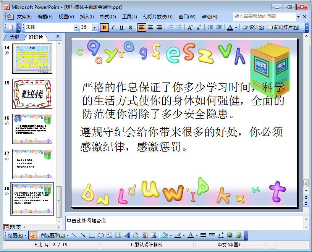Click the Increase Font Size icon

pos(190,27)
